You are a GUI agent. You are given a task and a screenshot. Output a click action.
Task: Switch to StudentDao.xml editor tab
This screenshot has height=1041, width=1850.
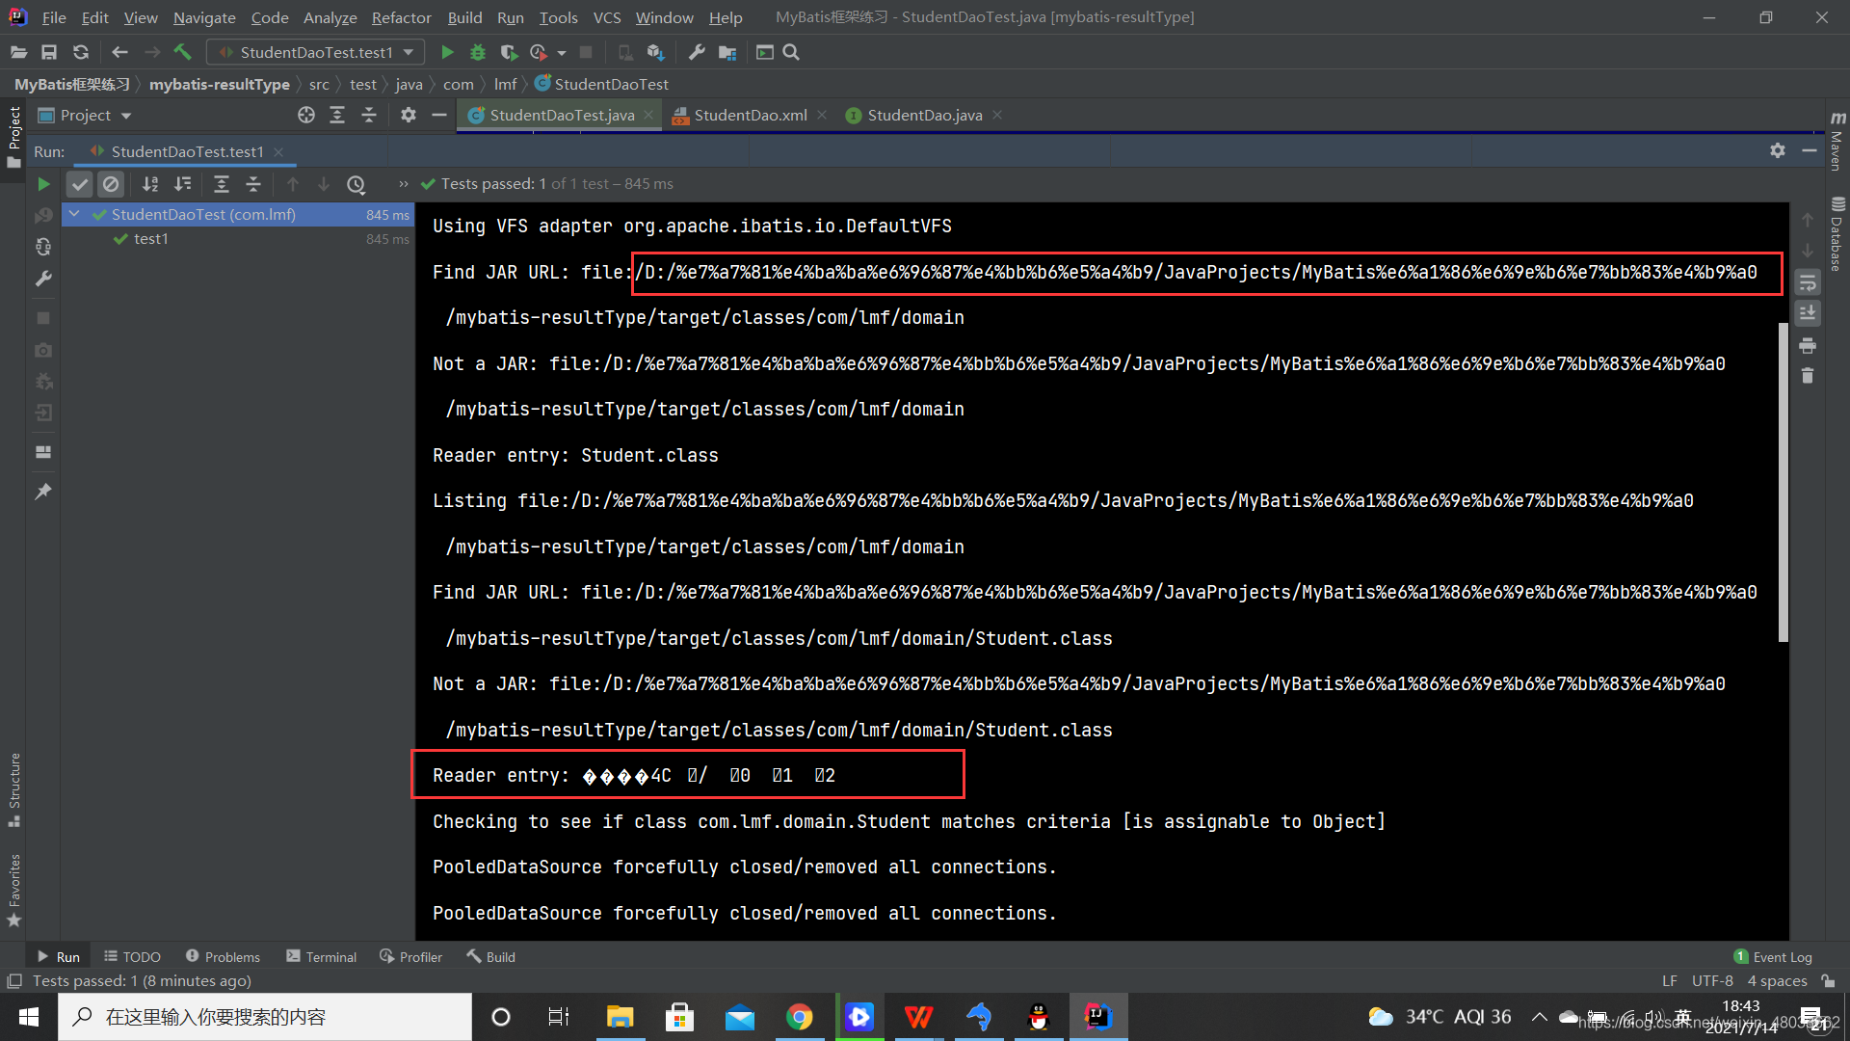coord(750,115)
